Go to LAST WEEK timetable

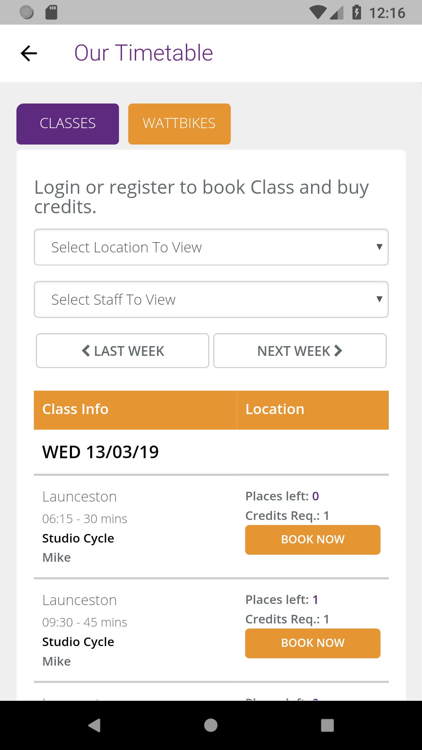(x=122, y=350)
